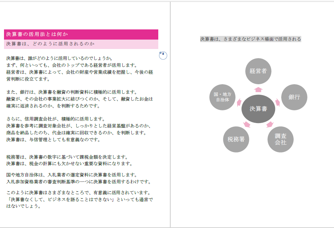Click the line starting このように決算書は

pos(79,193)
